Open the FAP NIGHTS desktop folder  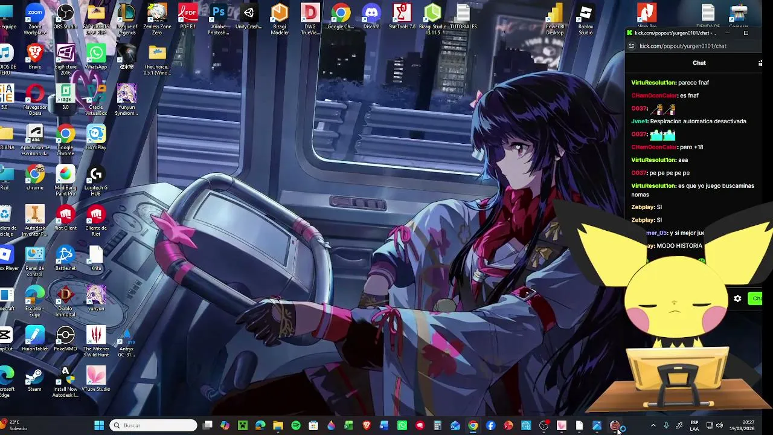tap(96, 19)
